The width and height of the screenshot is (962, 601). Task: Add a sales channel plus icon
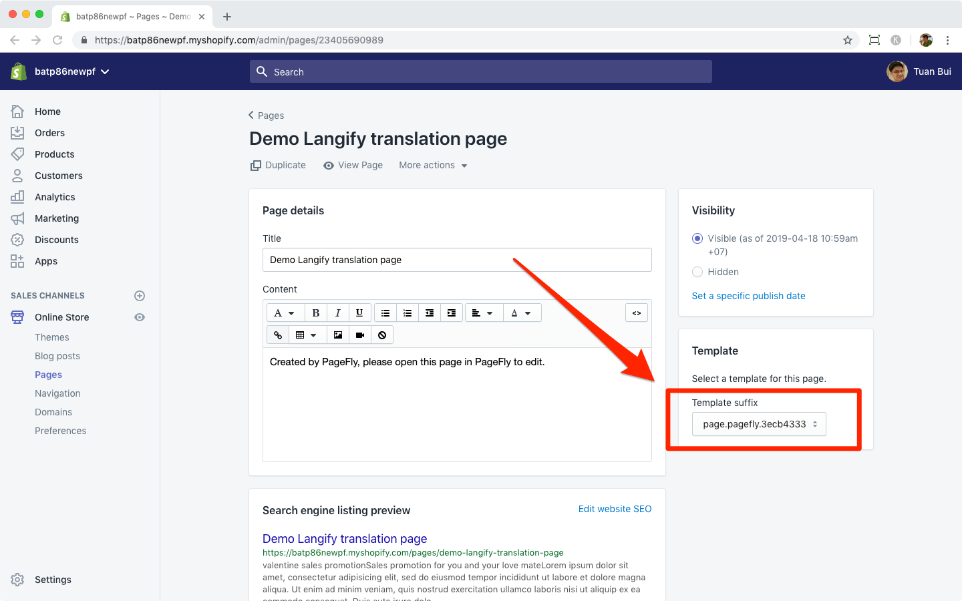tap(140, 296)
